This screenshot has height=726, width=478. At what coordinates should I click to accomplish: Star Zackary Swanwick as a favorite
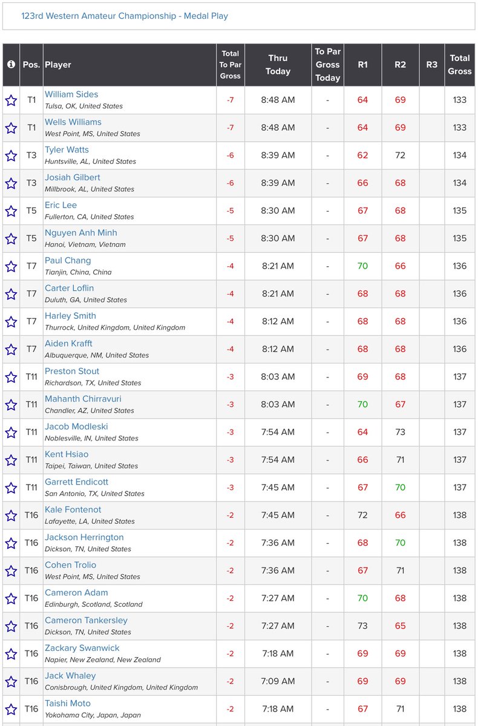(x=11, y=654)
